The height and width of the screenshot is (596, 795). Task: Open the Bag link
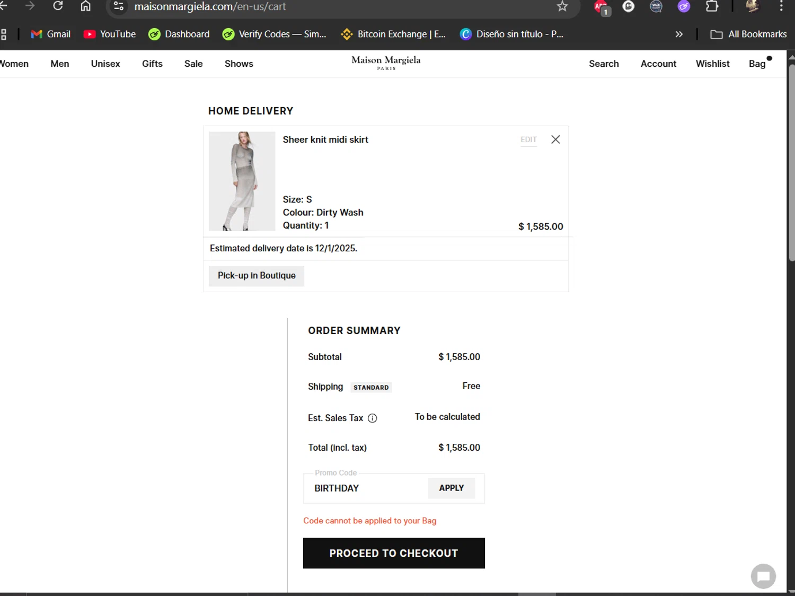757,64
